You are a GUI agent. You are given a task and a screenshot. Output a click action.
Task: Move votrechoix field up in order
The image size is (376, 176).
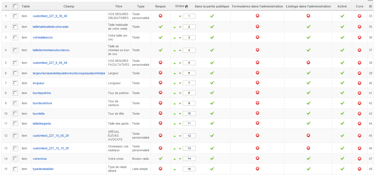[x=175, y=159]
